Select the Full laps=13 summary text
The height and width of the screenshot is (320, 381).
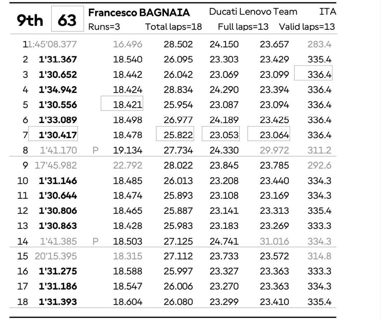click(243, 27)
